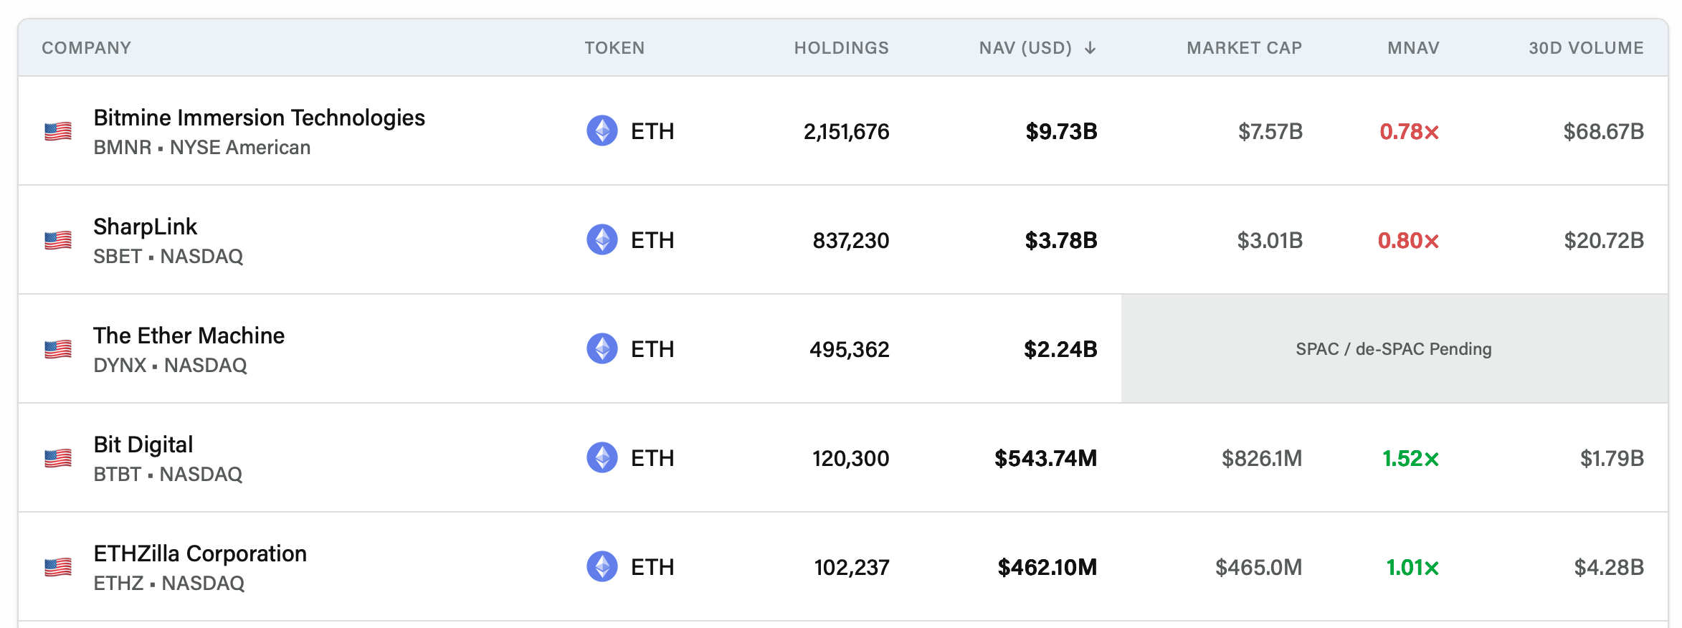1682x628 pixels.
Task: Click the ETH icon for ETHZilla Corporation
Action: click(602, 566)
